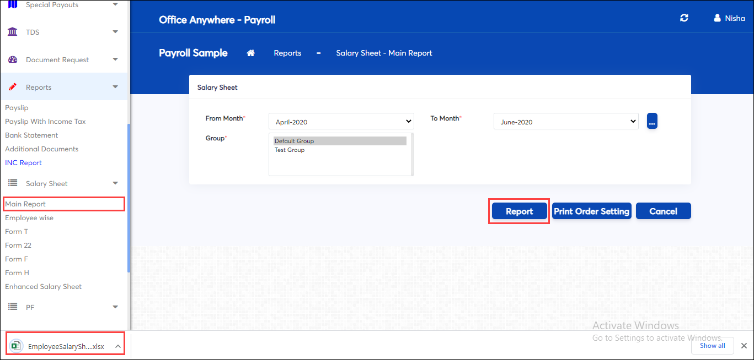Image resolution: width=754 pixels, height=360 pixels.
Task: Click the Payroll Sample company name
Action: point(193,53)
